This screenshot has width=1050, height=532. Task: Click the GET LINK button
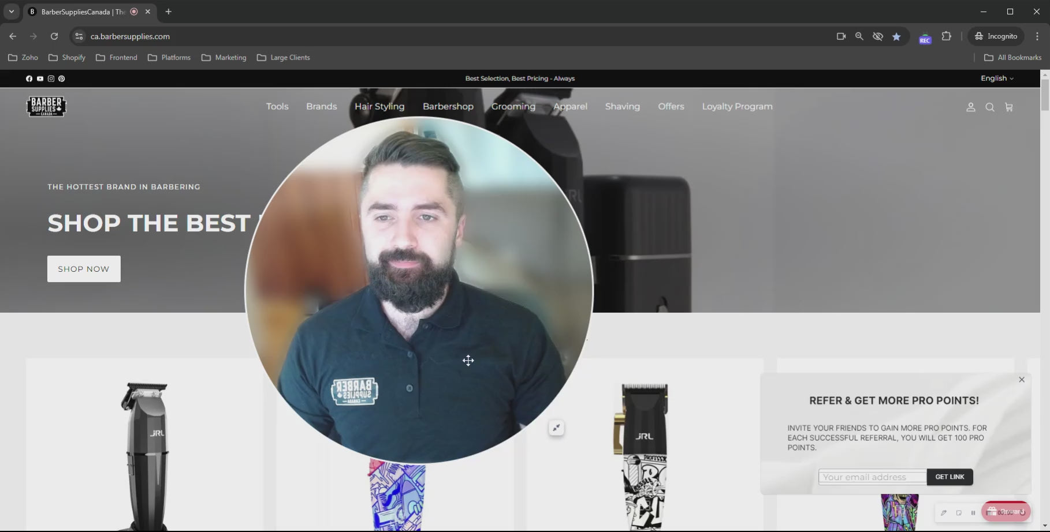pyautogui.click(x=950, y=477)
